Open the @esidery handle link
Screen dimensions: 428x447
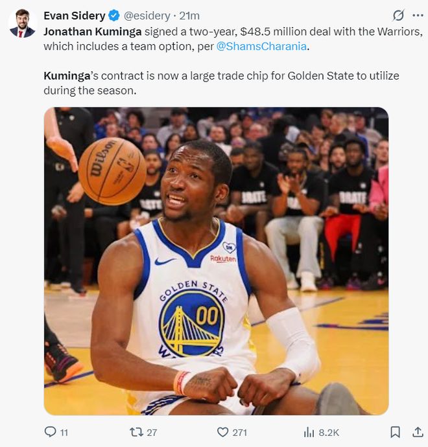149,16
